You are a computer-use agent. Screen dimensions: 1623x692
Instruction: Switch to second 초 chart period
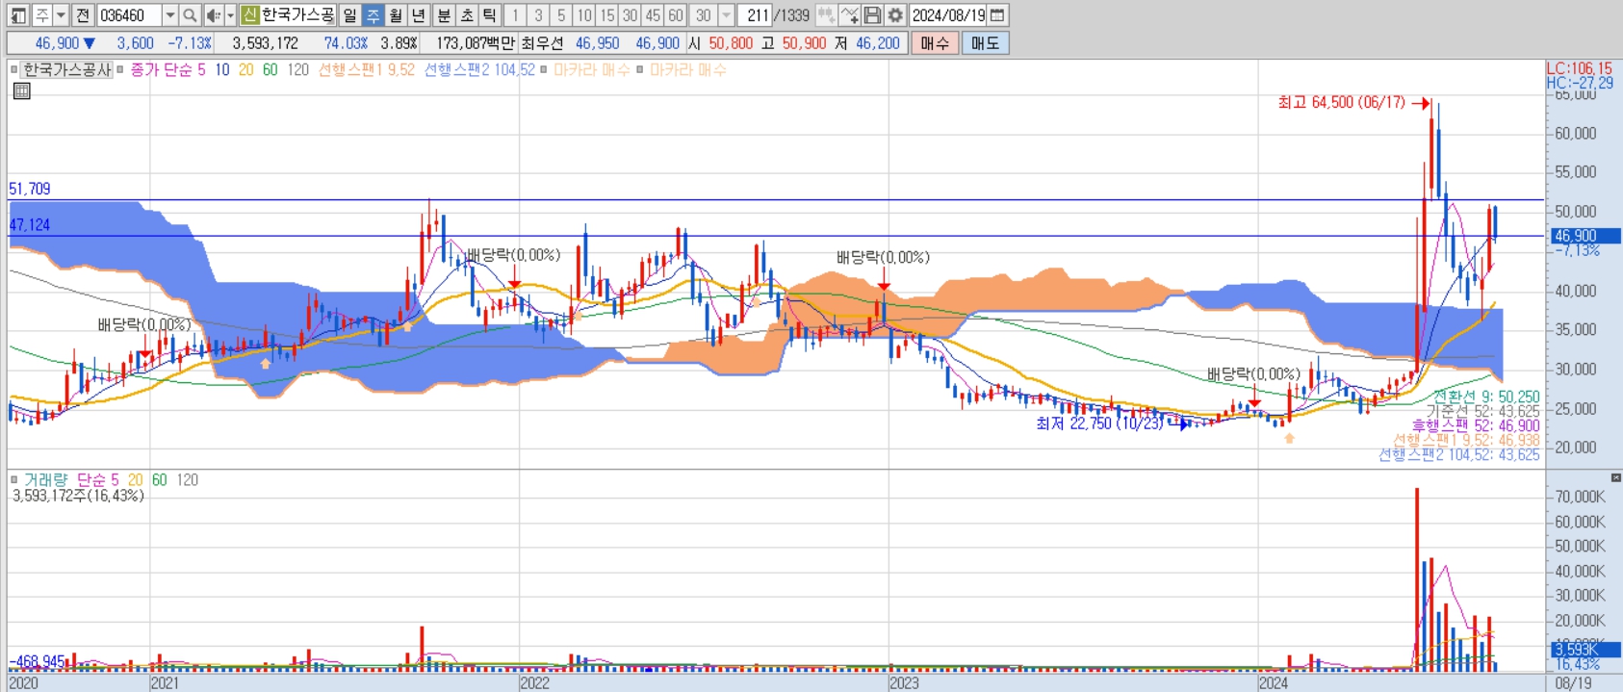tap(467, 15)
